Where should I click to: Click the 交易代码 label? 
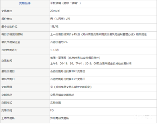(x=7, y=110)
